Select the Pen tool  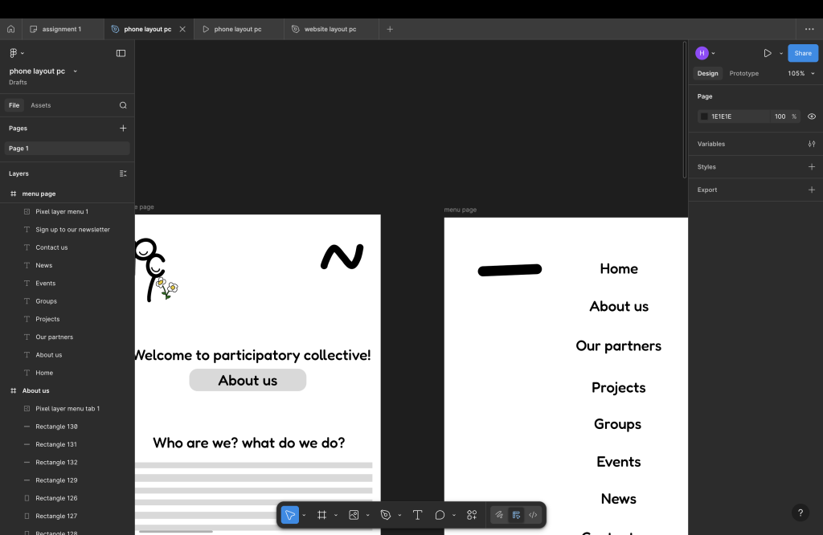pyautogui.click(x=386, y=515)
